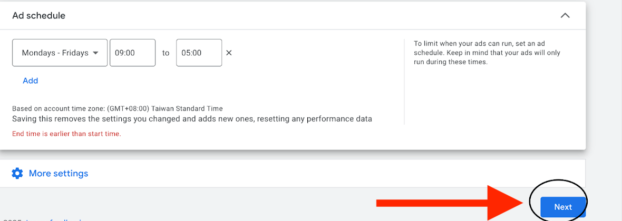Screen dimensions: 622x221
Task: Open the More settings link text
Action: point(59,173)
